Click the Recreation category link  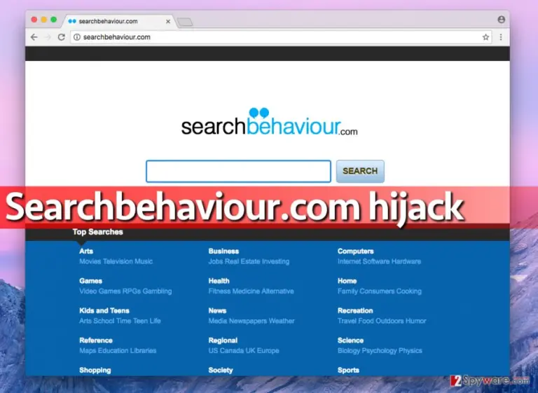click(355, 310)
